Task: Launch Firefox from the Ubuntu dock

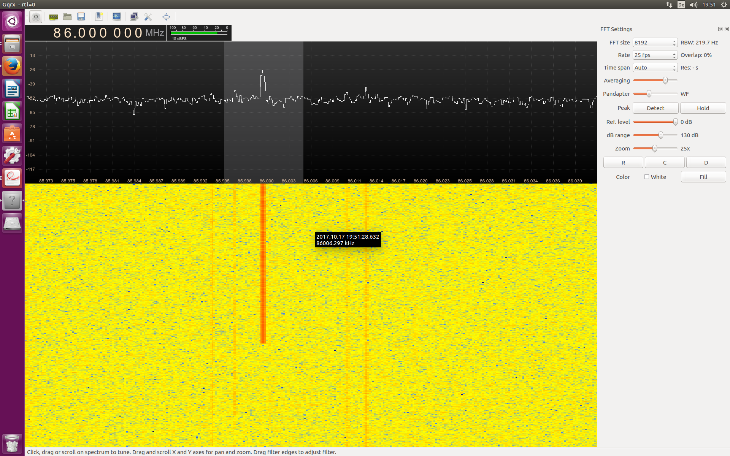Action: 12,66
